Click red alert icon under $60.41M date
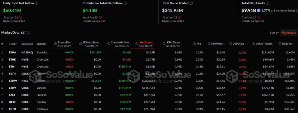 21,17
